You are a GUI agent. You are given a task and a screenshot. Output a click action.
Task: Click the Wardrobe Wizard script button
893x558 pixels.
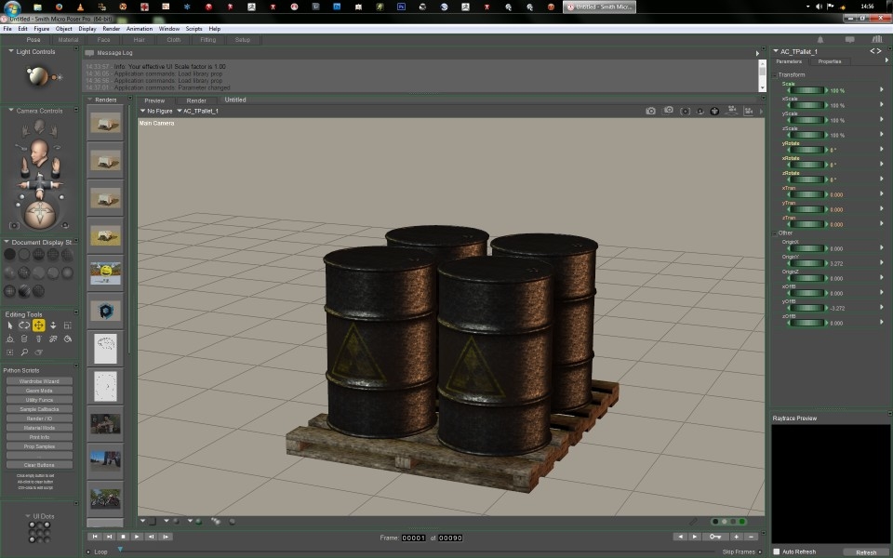[x=39, y=381]
